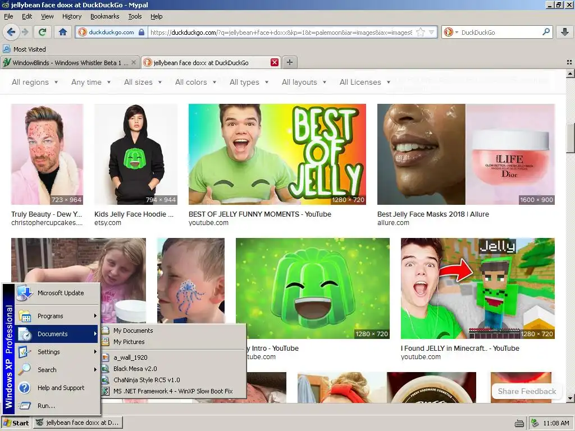Viewport: 575px width, 431px height.
Task: Open the Most Visited bookmarks folder
Action: tap(25, 49)
